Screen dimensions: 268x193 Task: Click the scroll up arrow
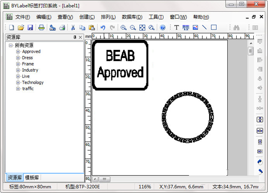point(251,43)
